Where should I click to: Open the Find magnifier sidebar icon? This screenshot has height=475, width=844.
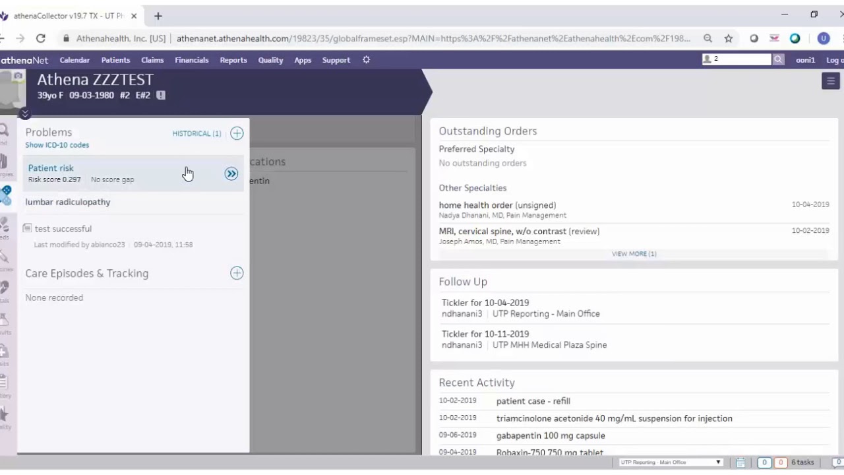(3, 131)
